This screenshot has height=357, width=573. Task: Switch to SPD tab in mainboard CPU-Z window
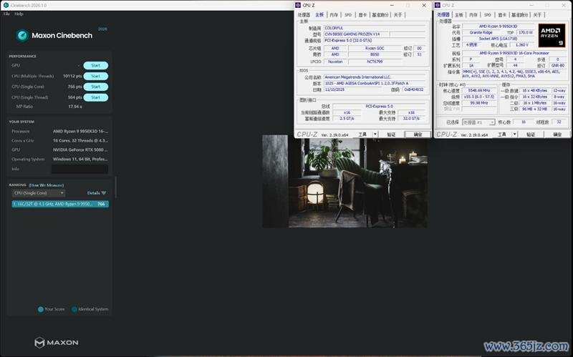[348, 15]
